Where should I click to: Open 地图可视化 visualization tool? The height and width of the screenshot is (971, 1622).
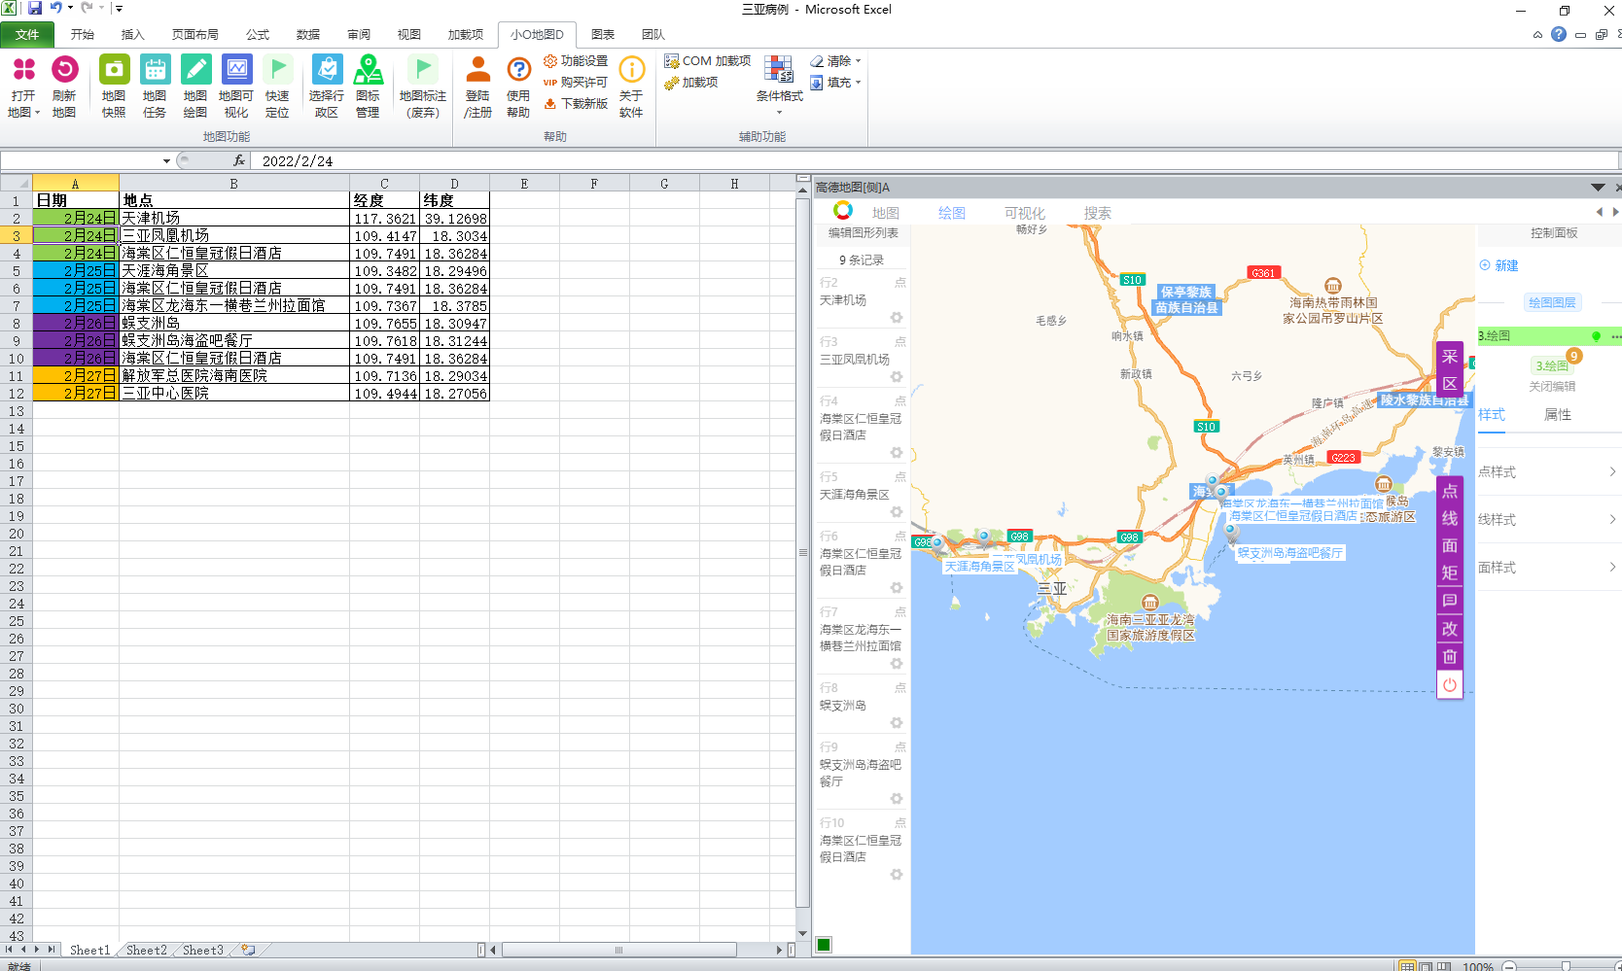coord(236,71)
